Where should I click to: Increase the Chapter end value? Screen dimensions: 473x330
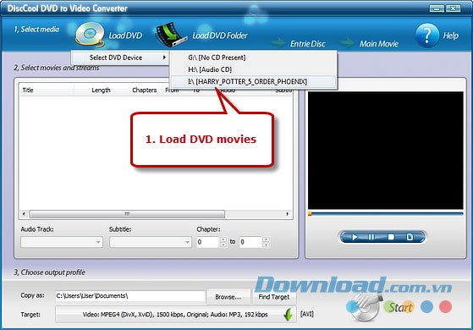click(266, 239)
